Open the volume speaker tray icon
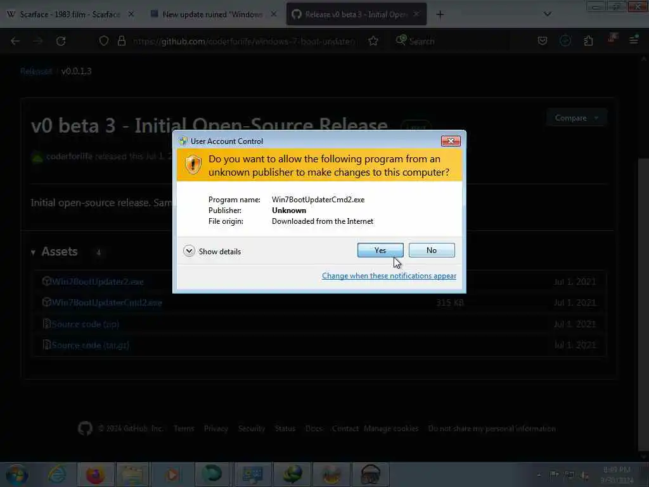The height and width of the screenshot is (487, 649). (x=584, y=476)
